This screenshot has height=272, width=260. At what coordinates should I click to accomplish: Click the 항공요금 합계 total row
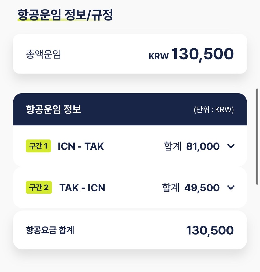(130, 230)
